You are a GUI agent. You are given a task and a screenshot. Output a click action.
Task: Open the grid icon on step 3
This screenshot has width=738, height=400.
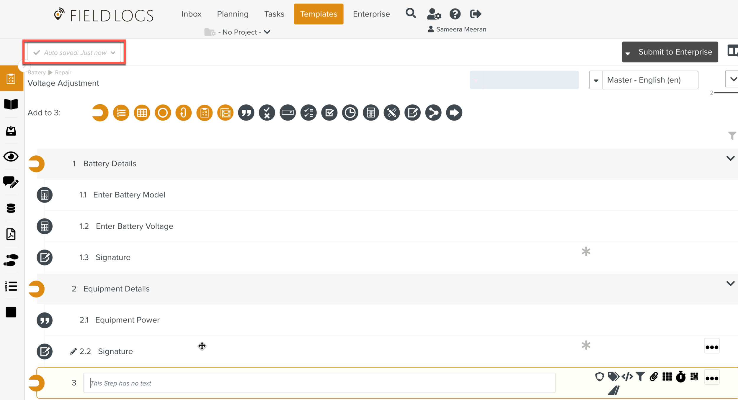pyautogui.click(x=667, y=377)
